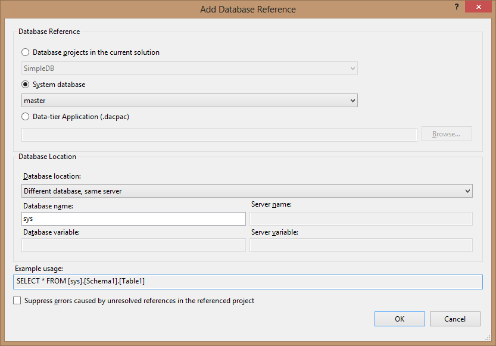This screenshot has width=496, height=346.
Task: Click the Database variable text field
Action: point(133,245)
